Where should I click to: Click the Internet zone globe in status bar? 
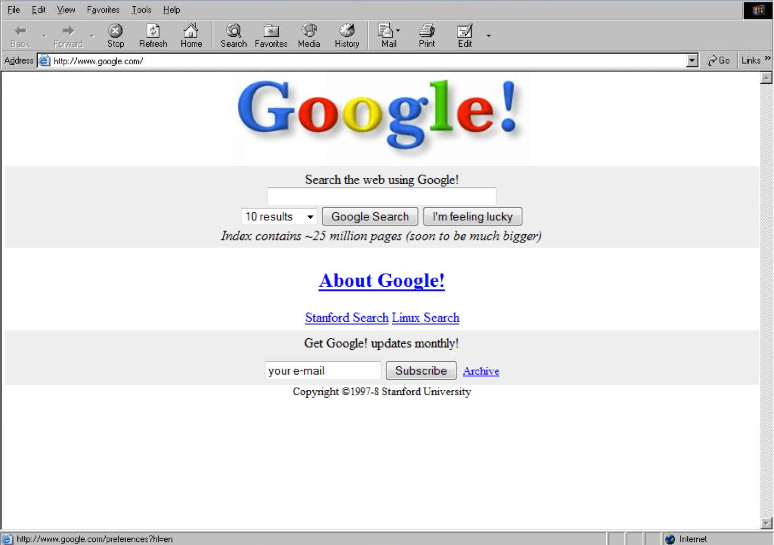(x=670, y=539)
